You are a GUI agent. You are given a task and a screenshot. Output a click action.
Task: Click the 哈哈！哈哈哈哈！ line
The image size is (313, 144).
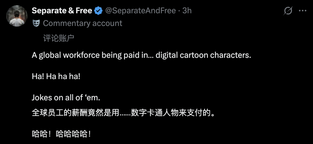(x=61, y=134)
